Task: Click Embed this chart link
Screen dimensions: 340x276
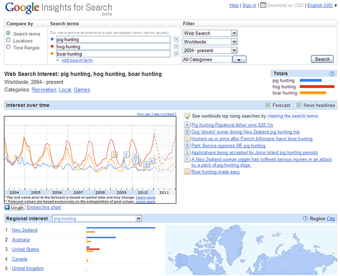Action: pyautogui.click(x=44, y=207)
